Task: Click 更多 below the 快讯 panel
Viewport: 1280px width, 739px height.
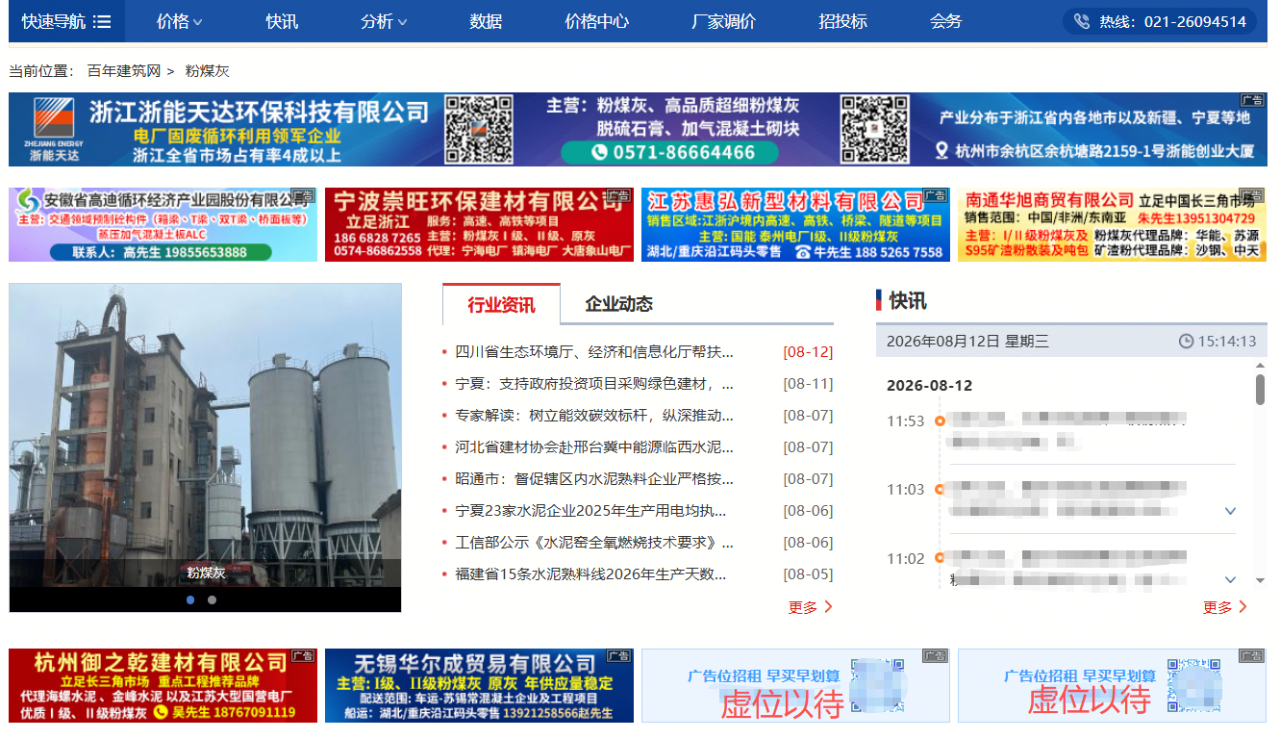Action: 1225,607
